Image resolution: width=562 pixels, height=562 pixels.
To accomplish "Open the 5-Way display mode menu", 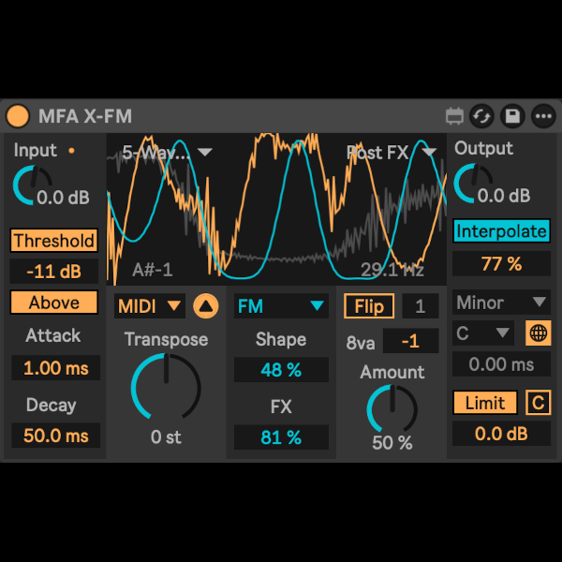I will (167, 152).
